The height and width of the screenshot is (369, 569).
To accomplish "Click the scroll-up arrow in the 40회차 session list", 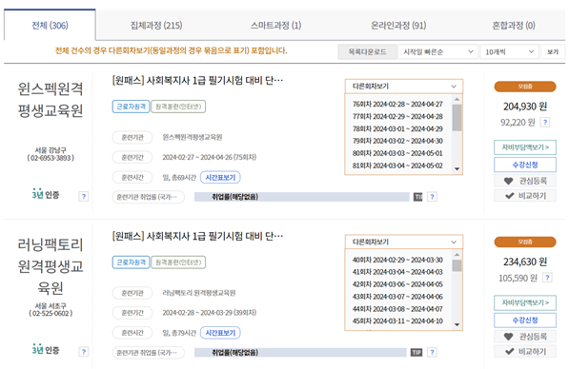I will click(x=457, y=255).
